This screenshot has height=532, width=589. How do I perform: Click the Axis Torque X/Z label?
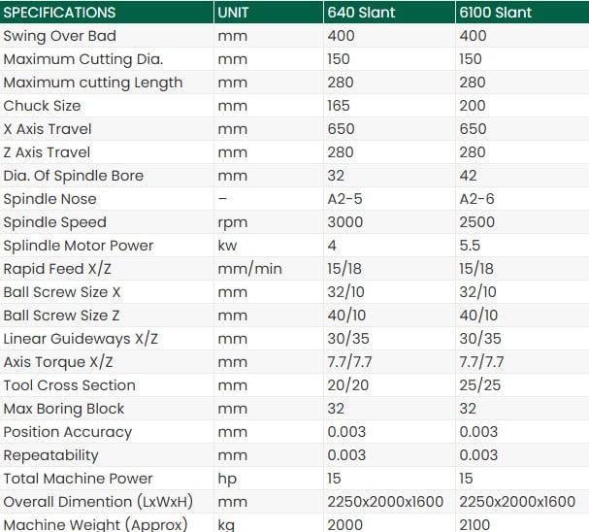pos(58,362)
